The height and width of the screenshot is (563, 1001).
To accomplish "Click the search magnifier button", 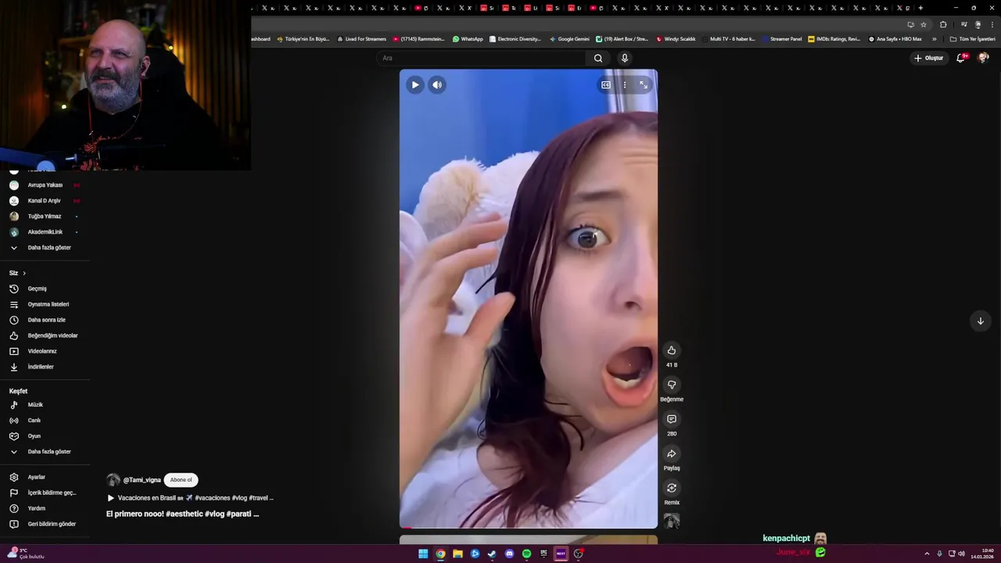I will click(x=598, y=58).
